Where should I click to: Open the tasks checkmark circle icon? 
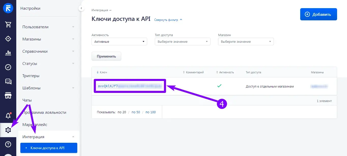click(x=8, y=67)
